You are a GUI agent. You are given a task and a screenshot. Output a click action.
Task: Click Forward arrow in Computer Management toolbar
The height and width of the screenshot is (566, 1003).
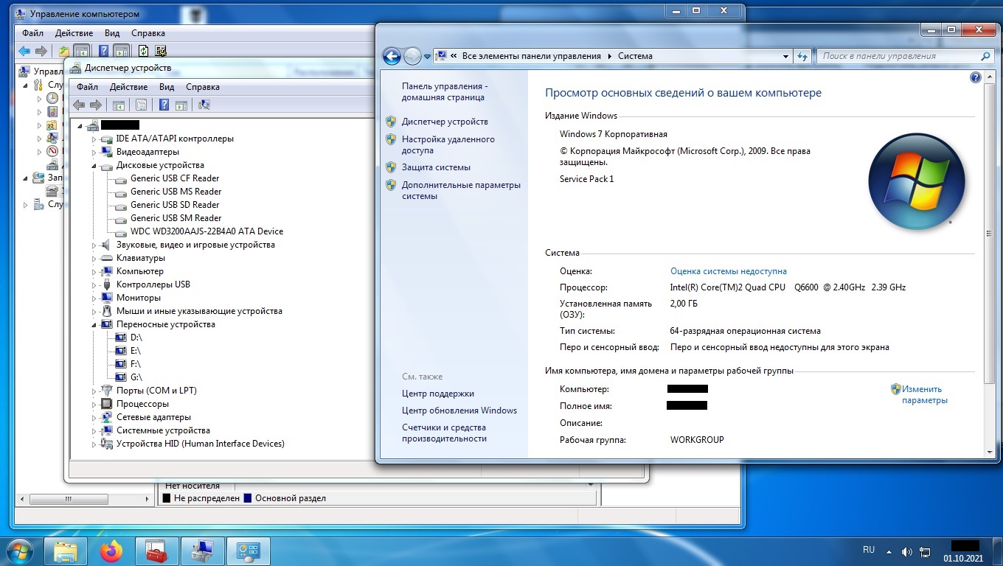(x=41, y=51)
